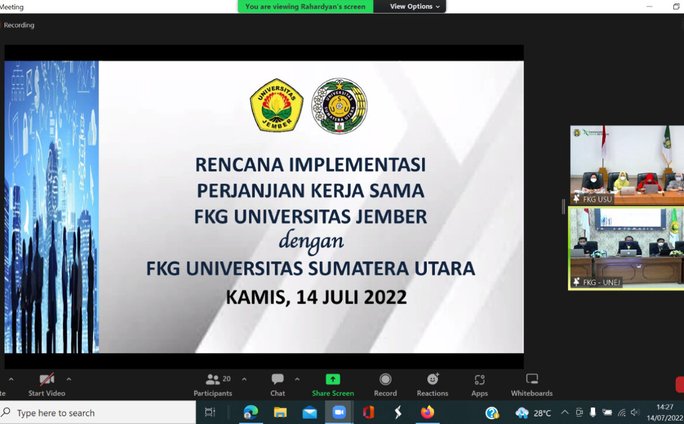Click the Recording indicator label

point(19,25)
